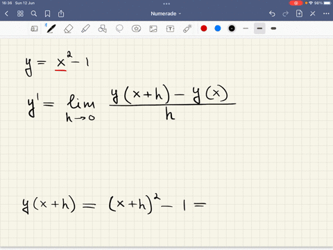Close the editing toolbar with X
Image resolution: width=333 pixels, height=250 pixels.
[313, 14]
